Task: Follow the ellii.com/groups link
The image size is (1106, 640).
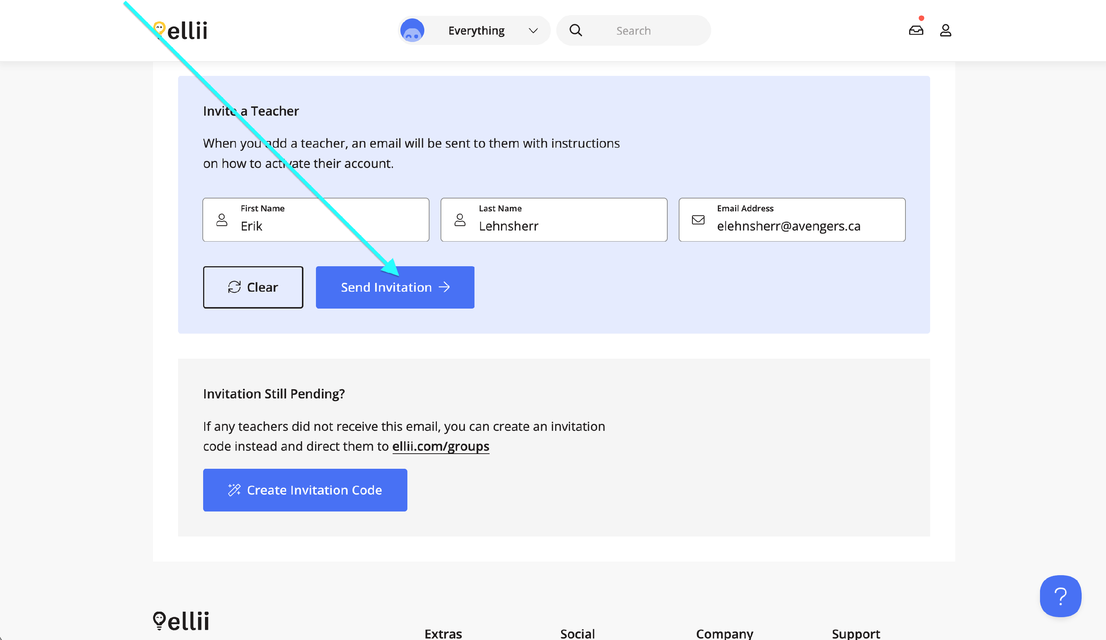Action: [440, 446]
